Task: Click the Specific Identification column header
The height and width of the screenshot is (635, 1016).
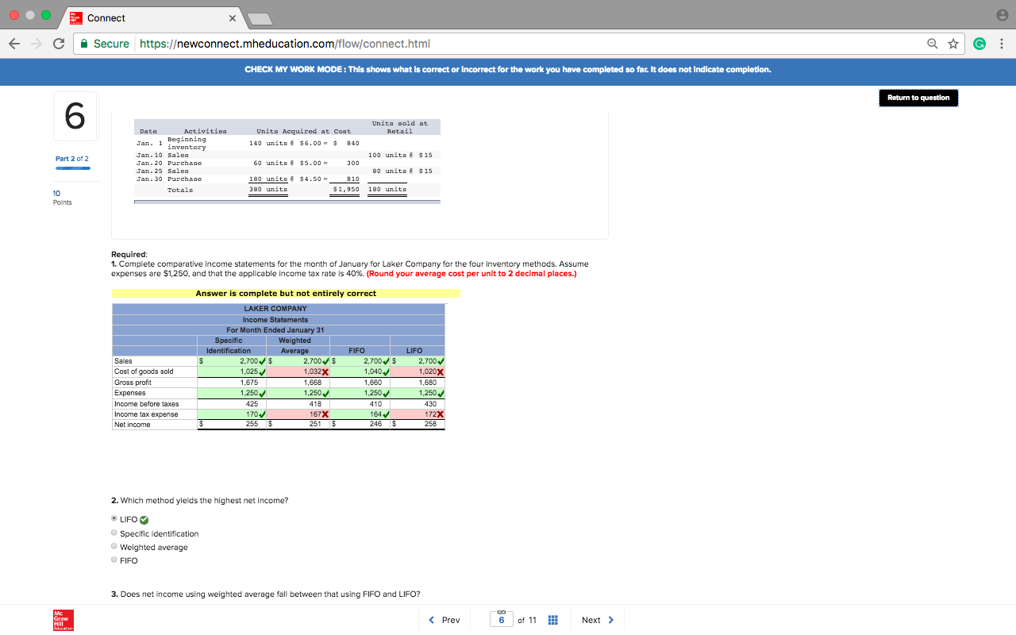Action: pos(229,345)
